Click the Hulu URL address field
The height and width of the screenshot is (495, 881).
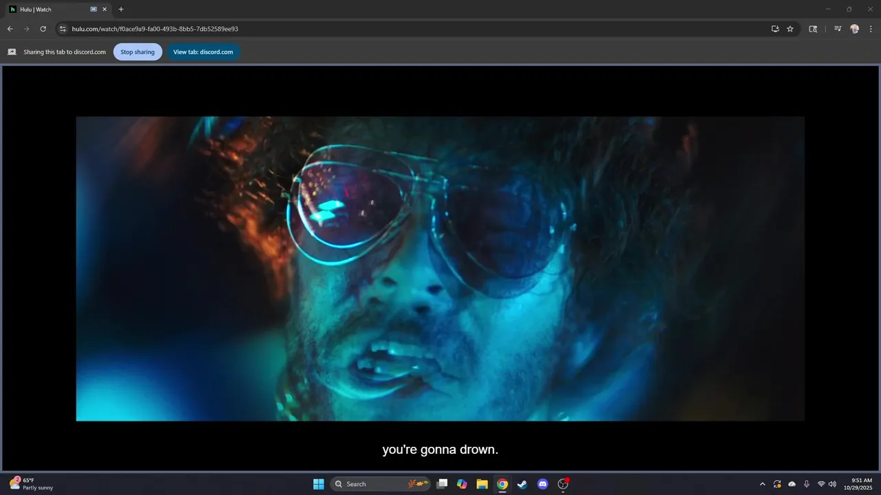click(x=413, y=29)
